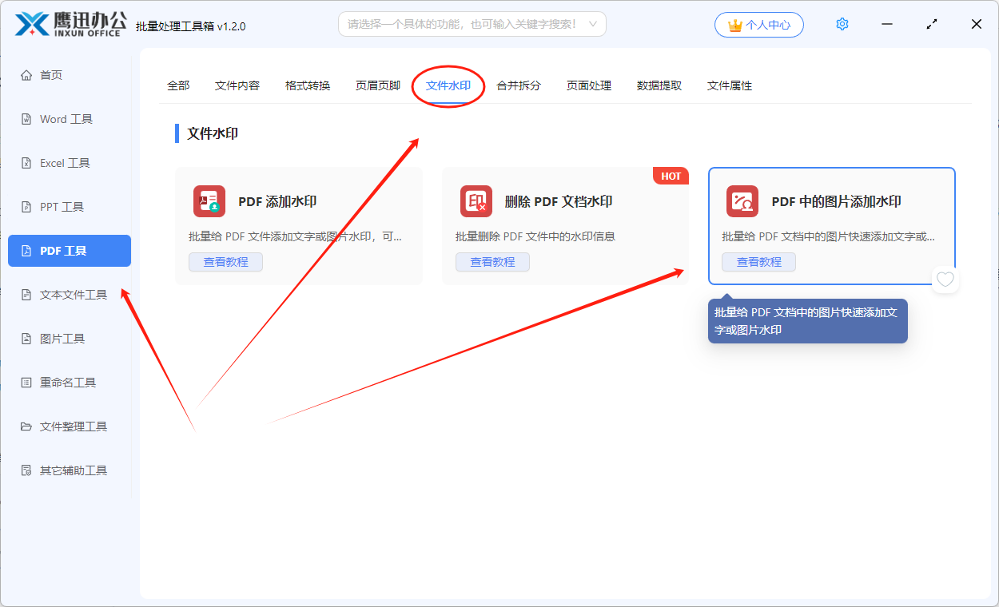Favorite the card with heart icon
999x607 pixels.
click(945, 280)
